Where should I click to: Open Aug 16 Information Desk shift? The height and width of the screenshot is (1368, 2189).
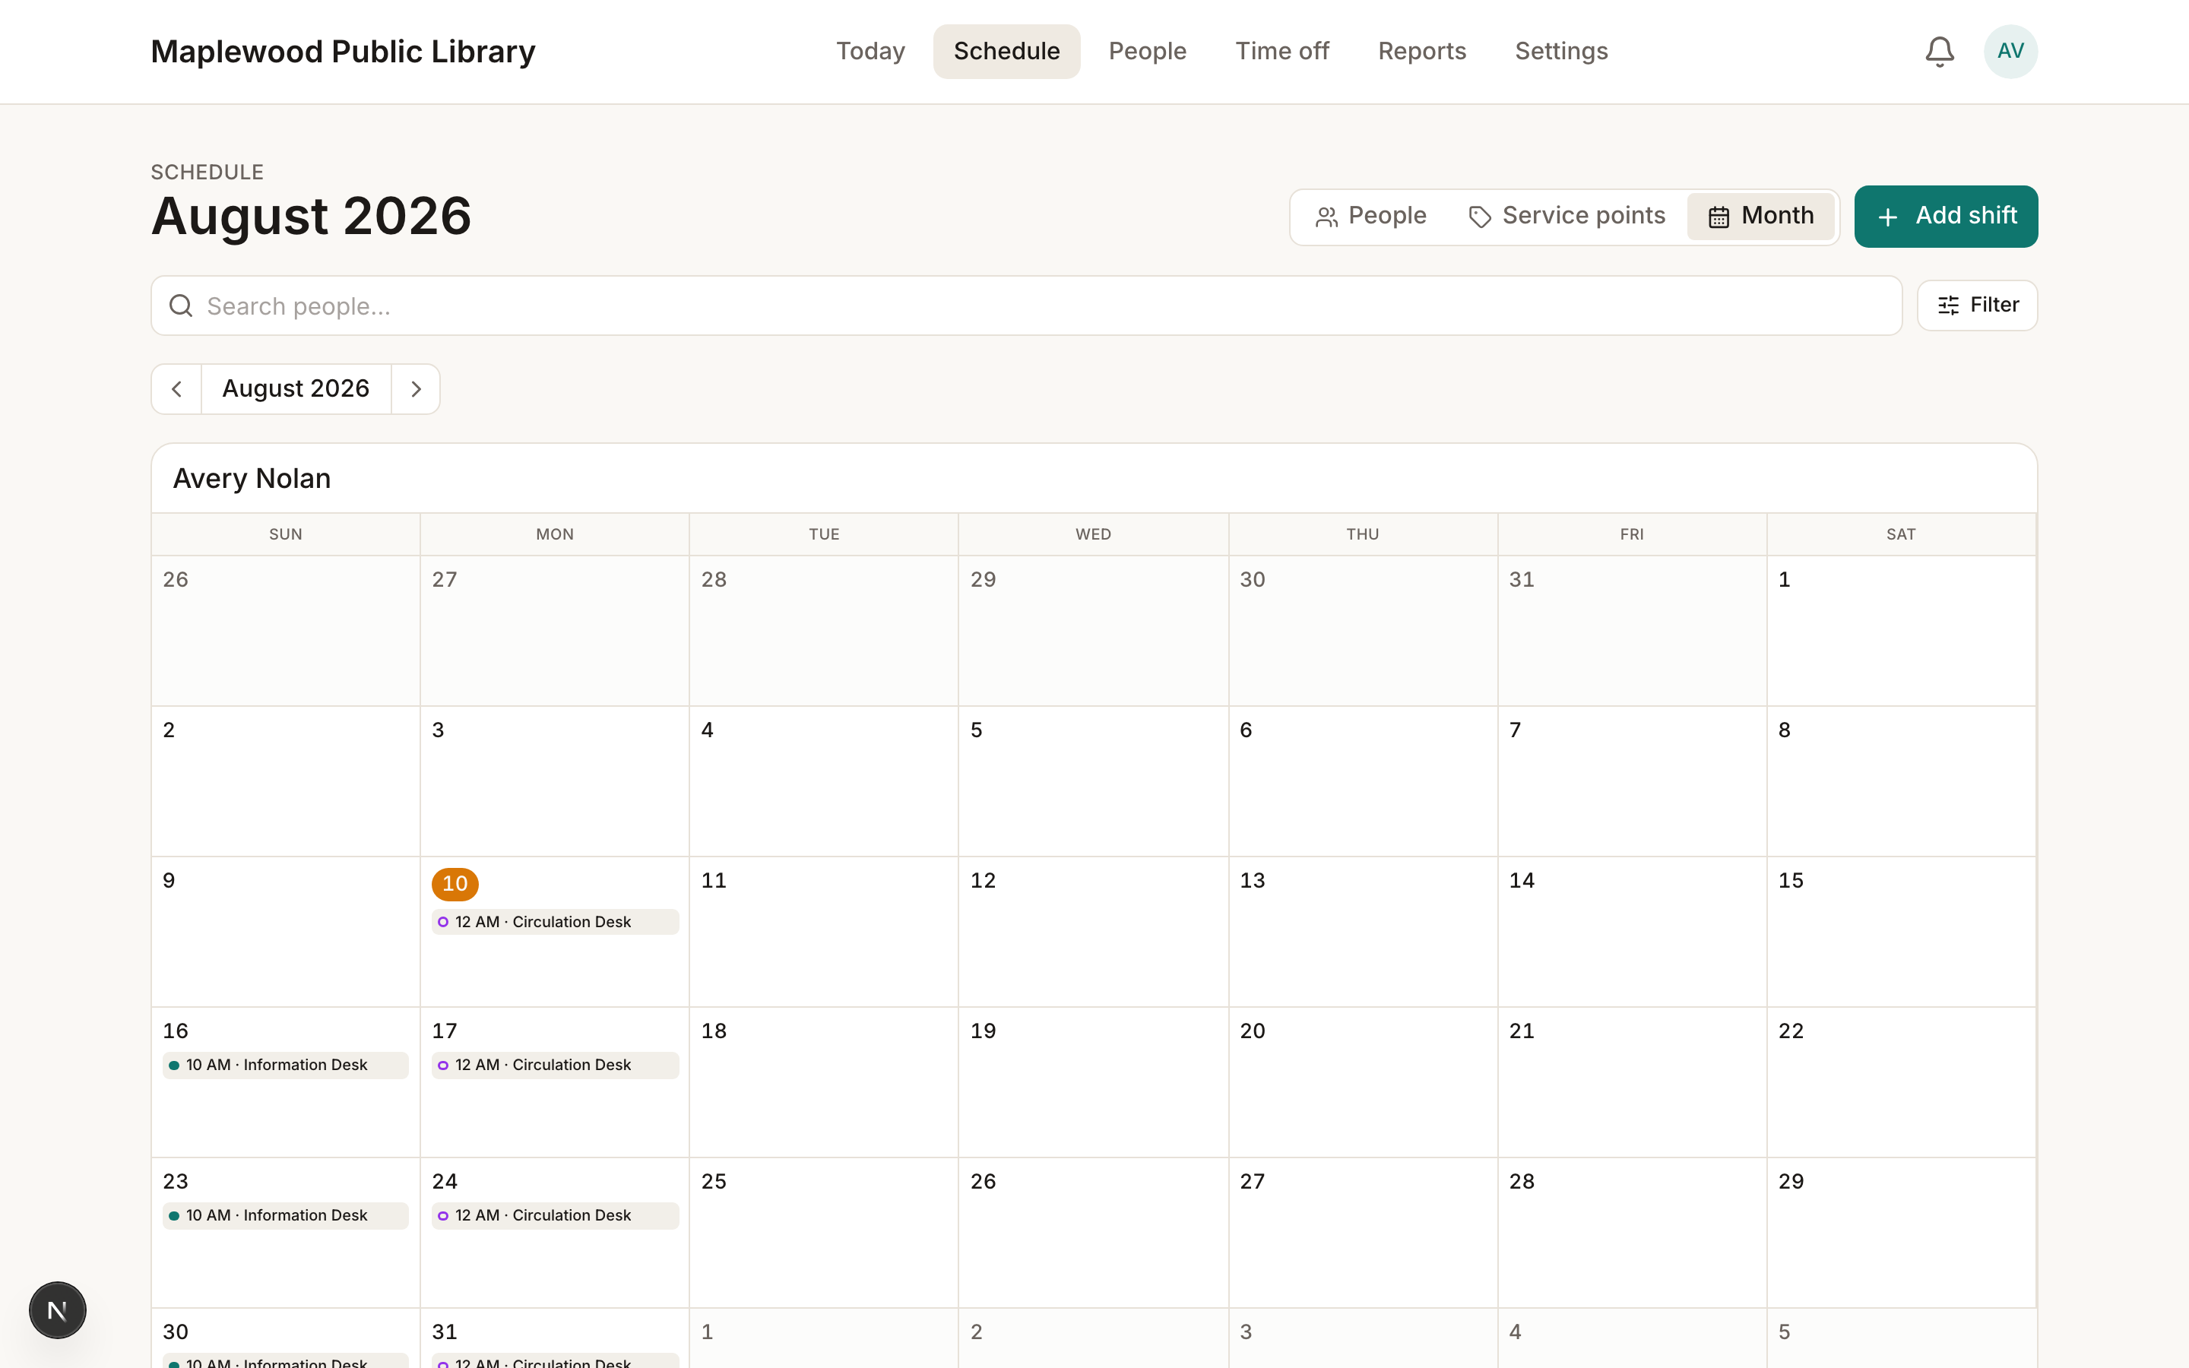click(285, 1065)
